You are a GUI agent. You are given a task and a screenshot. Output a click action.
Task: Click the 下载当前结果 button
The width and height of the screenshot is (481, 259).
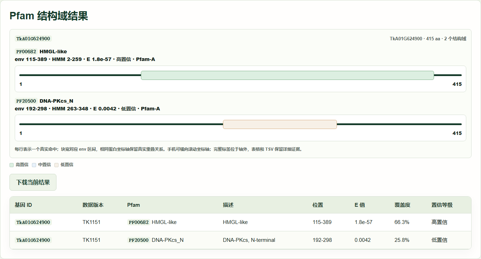tap(33, 182)
